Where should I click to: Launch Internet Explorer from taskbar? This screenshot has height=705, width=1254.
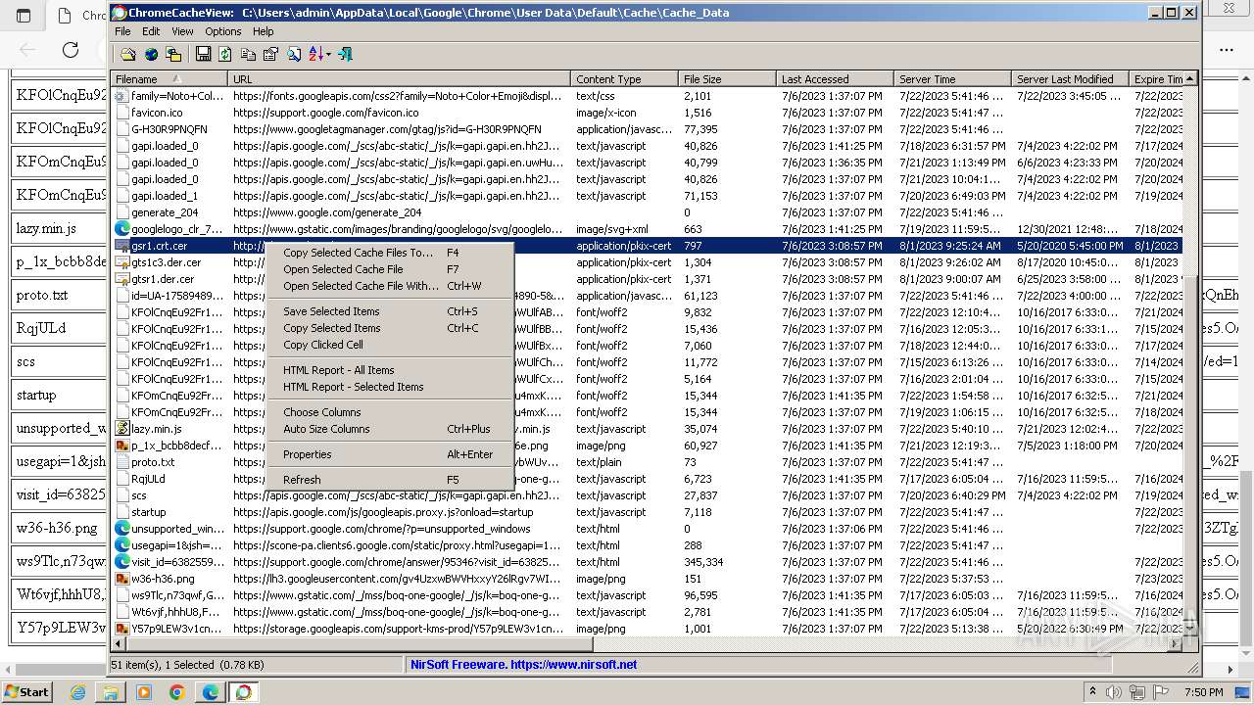[x=78, y=692]
